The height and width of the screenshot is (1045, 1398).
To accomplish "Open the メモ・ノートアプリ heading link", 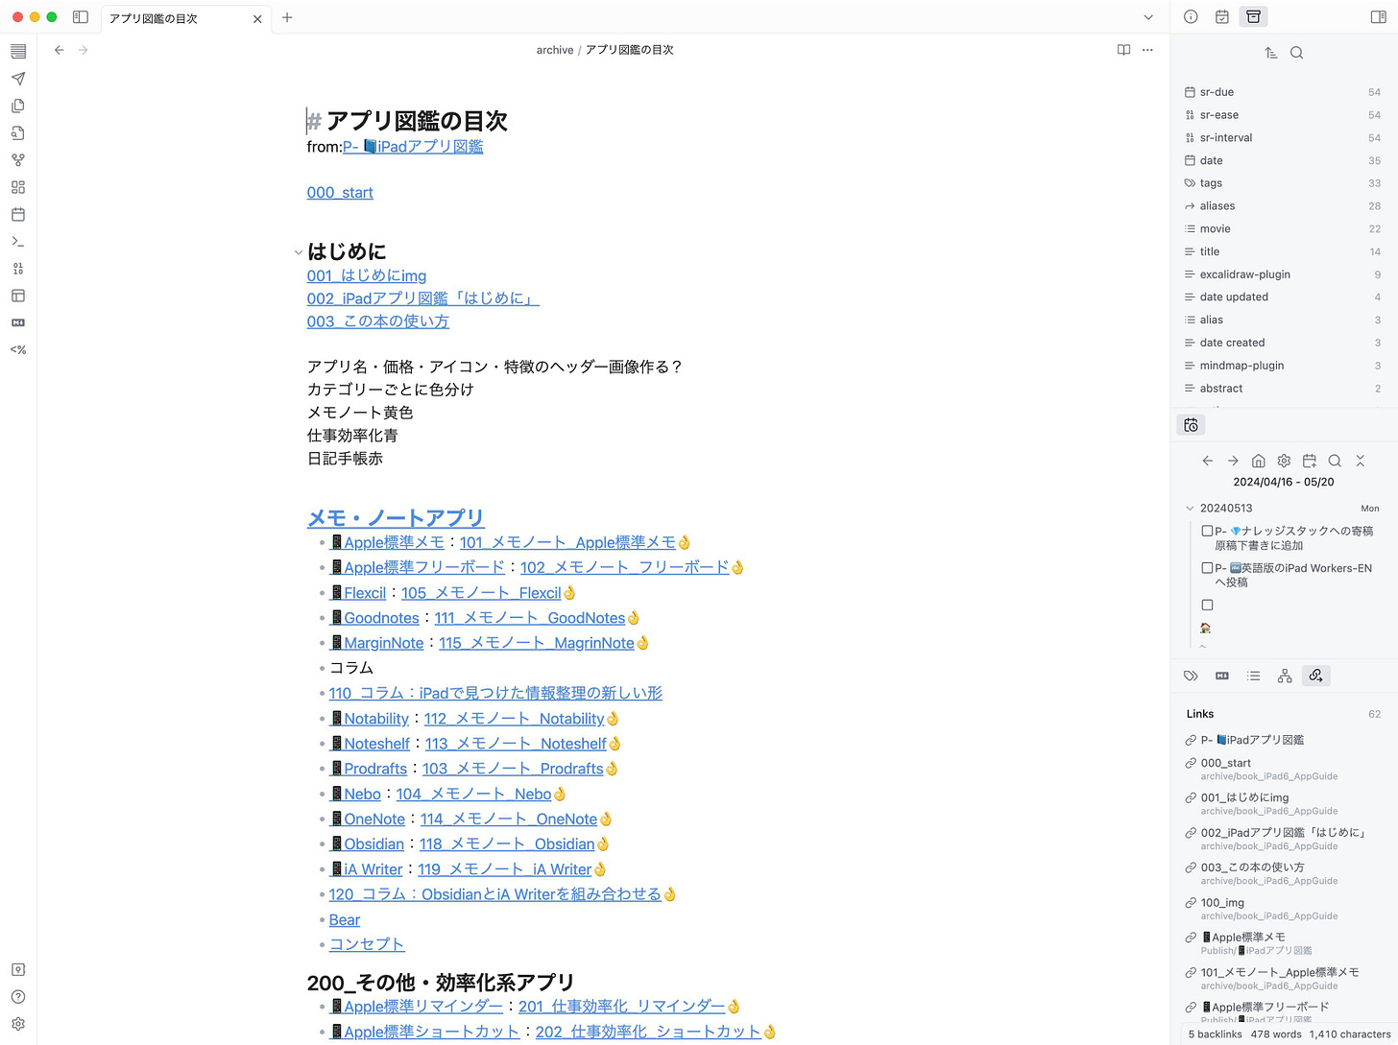I will click(x=396, y=518).
